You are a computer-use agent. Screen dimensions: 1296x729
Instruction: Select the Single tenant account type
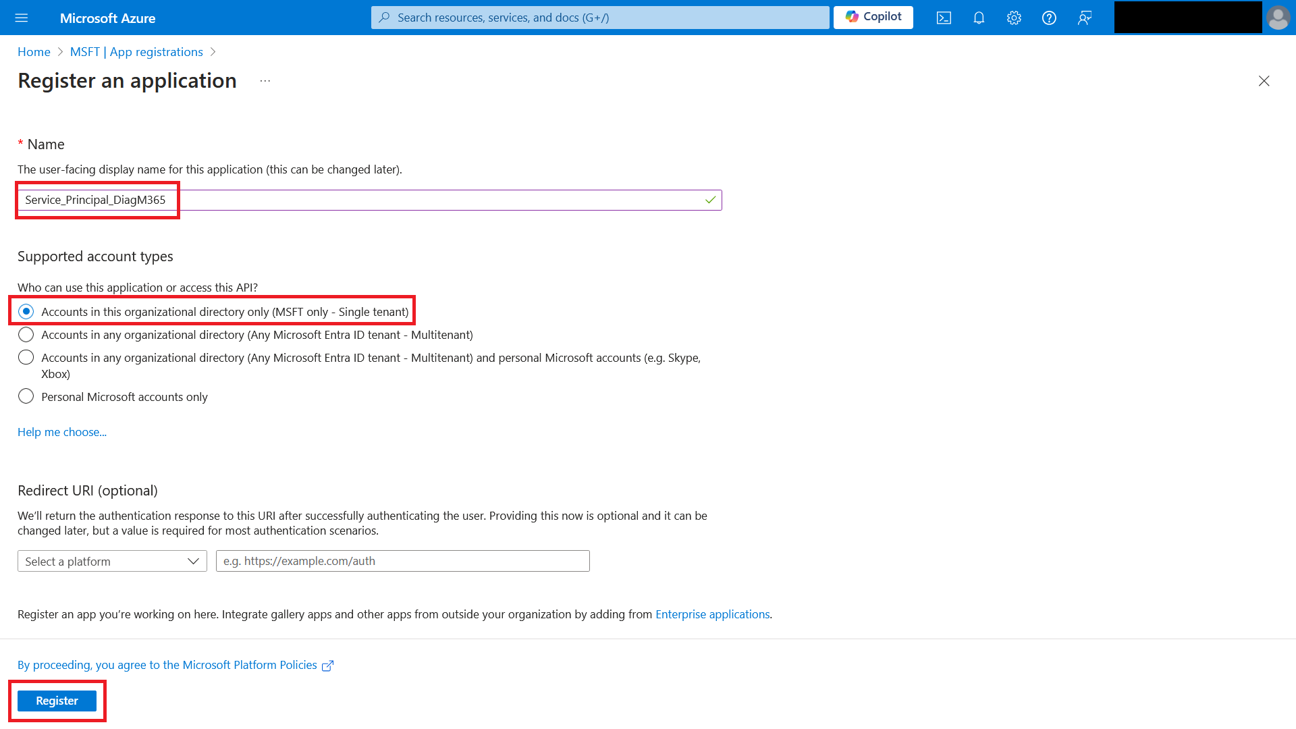tap(26, 311)
